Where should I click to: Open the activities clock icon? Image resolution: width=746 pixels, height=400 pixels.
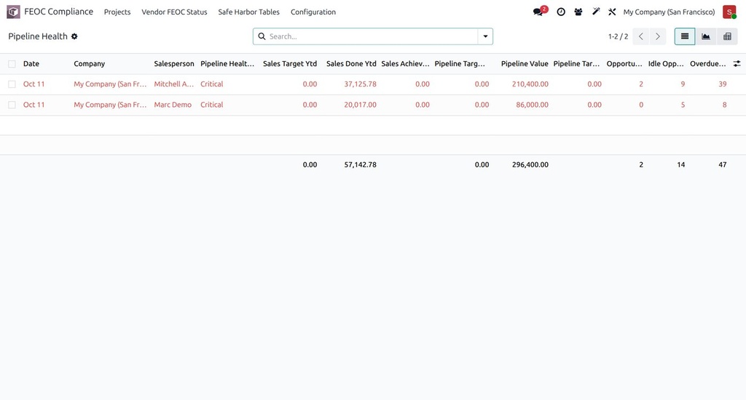(x=561, y=12)
